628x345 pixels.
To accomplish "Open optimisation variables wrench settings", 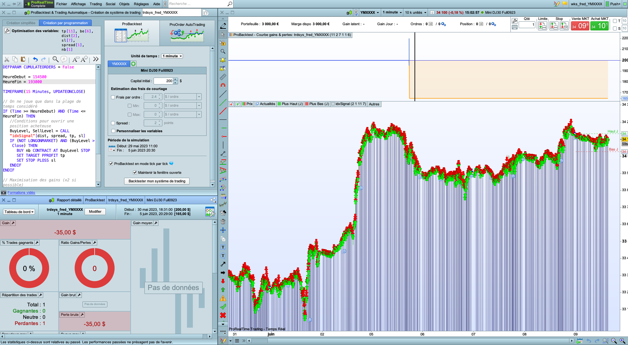I will coord(7,31).
